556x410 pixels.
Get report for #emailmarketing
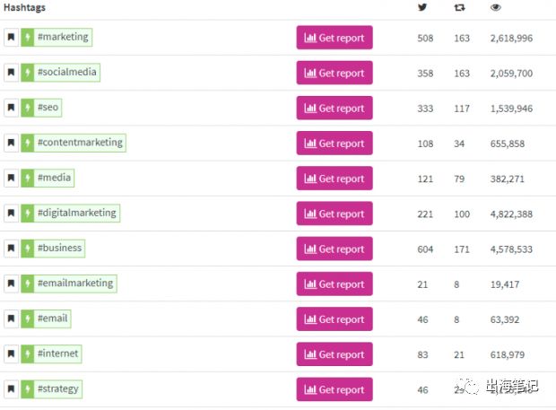(x=334, y=284)
